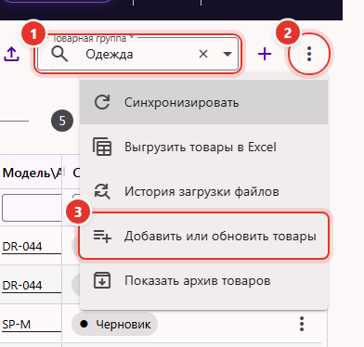Click the Excel table icon in menu
Viewport: 364px width, 347px height.
[x=102, y=147]
